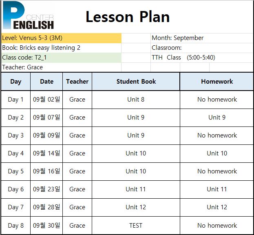254x235 pixels.
Task: Click the Day 1 row label
Action: 16,100
